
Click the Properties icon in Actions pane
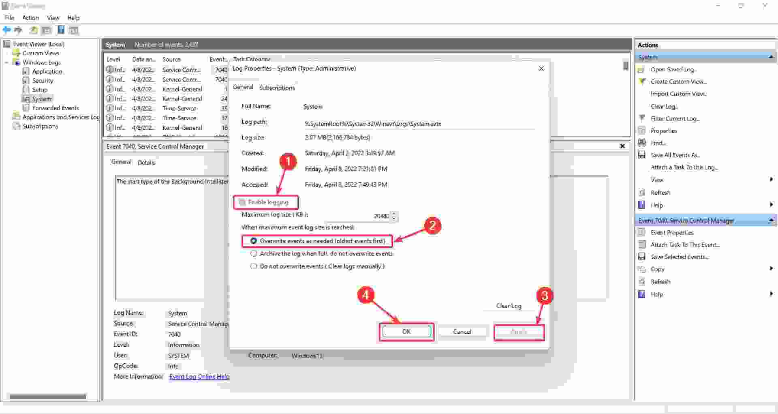pos(642,131)
